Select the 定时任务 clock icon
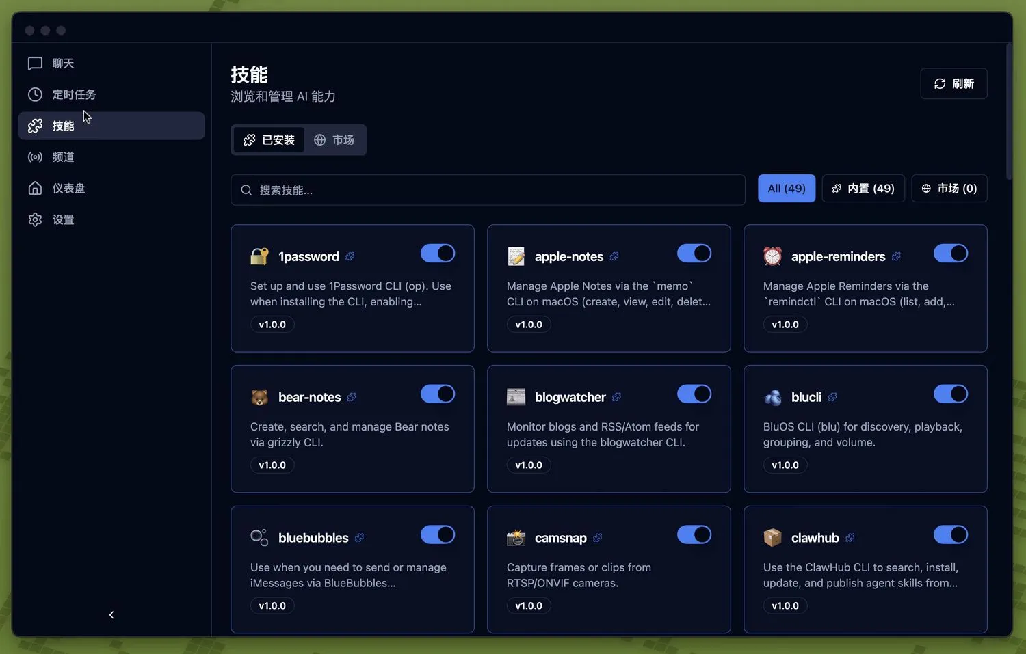 [x=35, y=95]
